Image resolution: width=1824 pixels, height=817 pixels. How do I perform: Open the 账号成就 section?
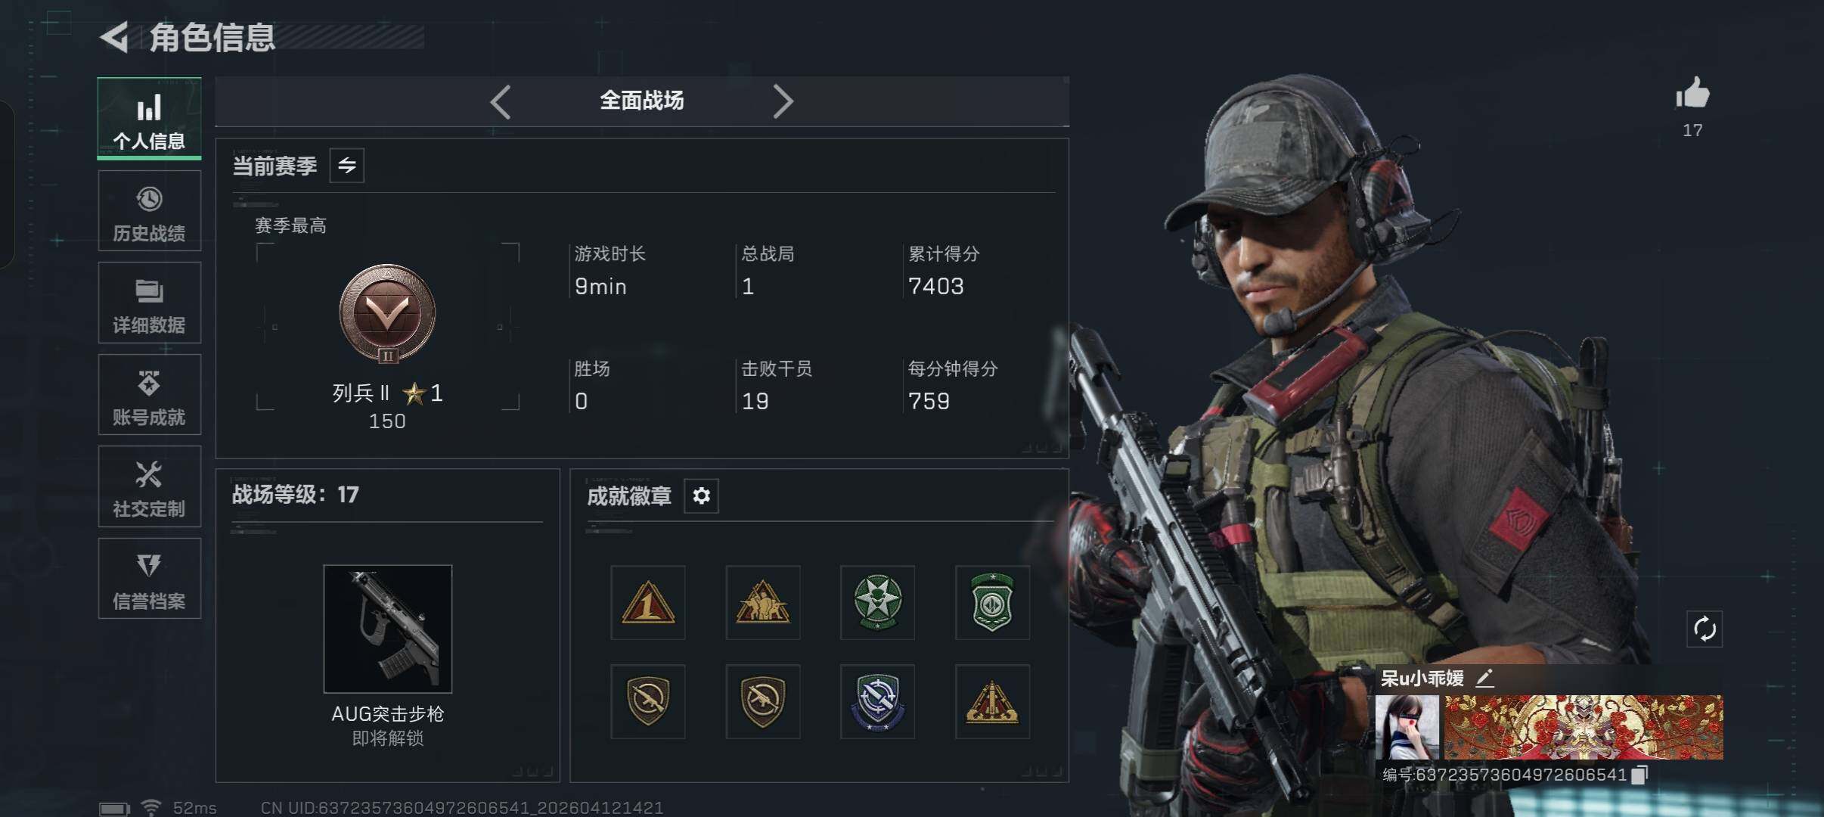pos(150,395)
